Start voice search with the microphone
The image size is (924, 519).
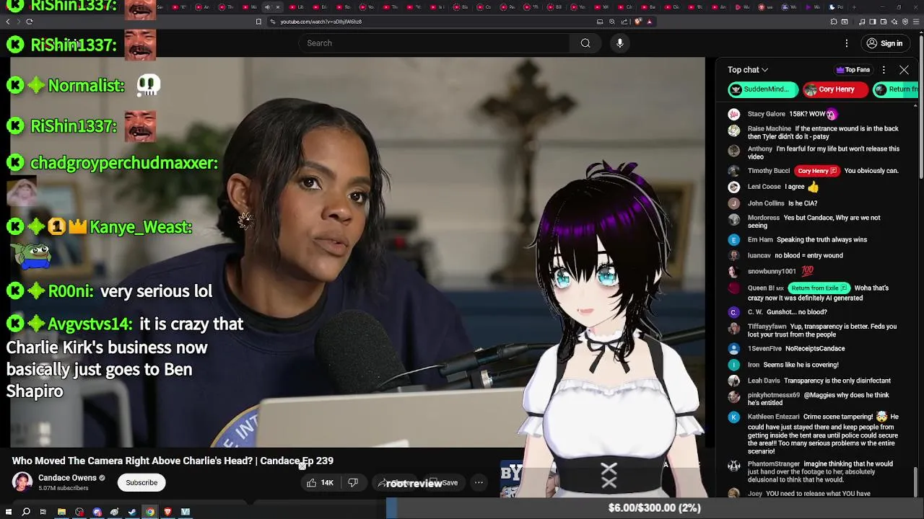click(619, 43)
